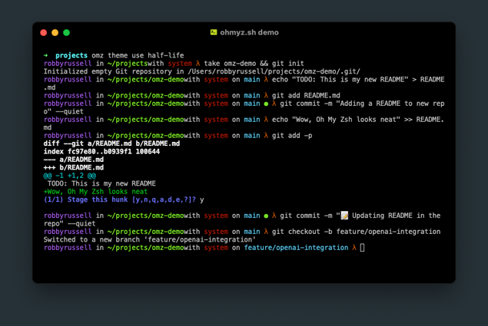Click the 'feature/openai-integration' branch name in the last prompt

[297, 248]
